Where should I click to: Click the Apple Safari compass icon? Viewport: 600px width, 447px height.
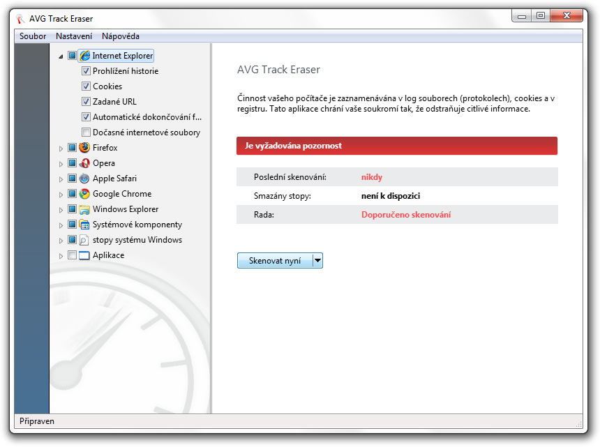pos(84,179)
